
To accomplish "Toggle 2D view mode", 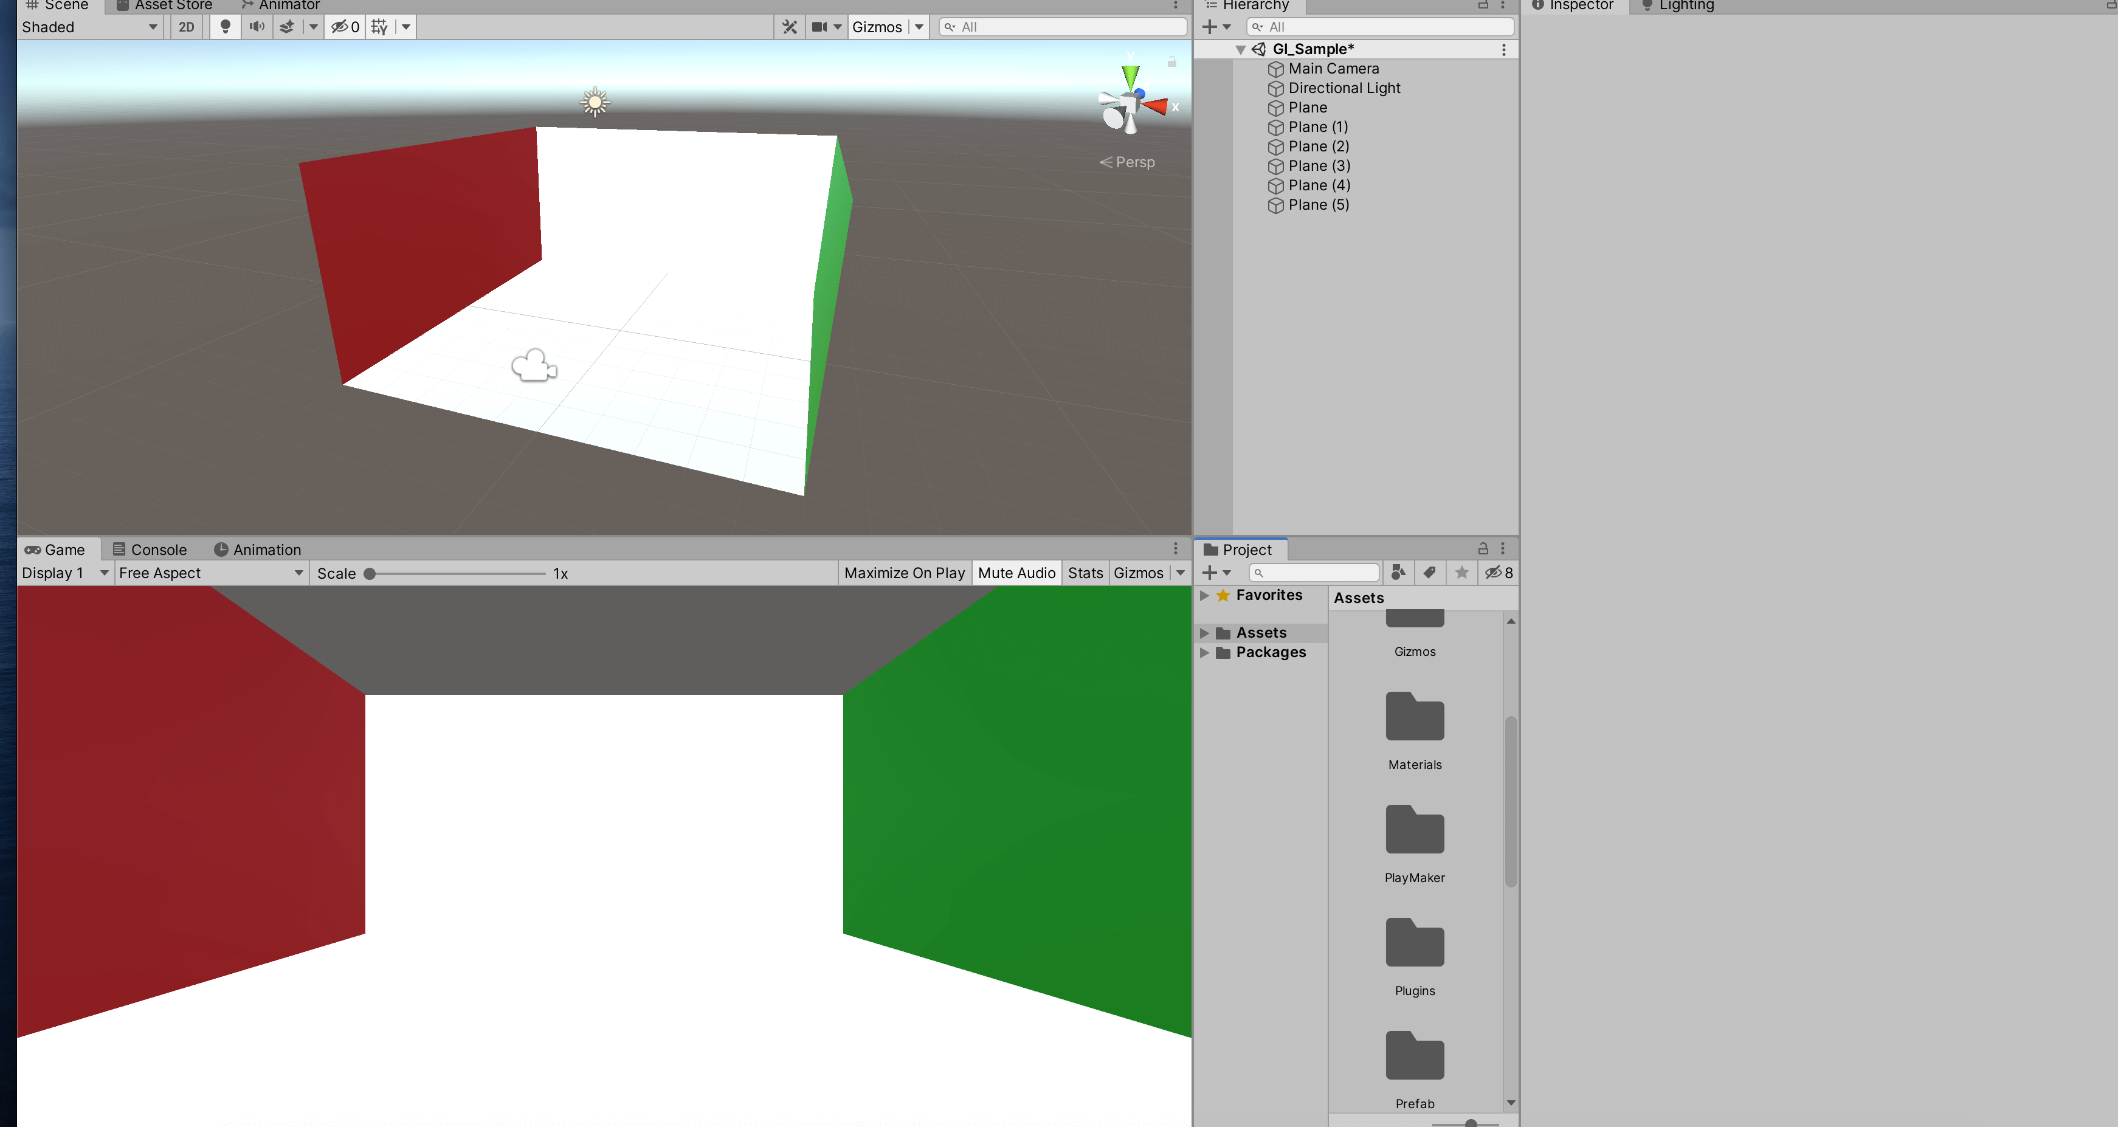I will coord(187,26).
